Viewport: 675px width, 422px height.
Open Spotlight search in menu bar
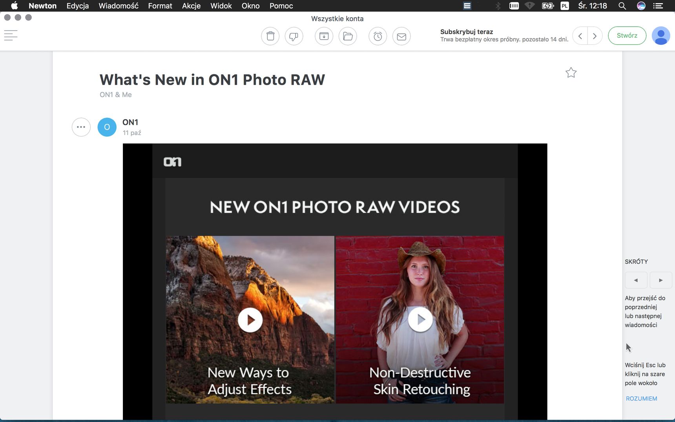(x=622, y=6)
